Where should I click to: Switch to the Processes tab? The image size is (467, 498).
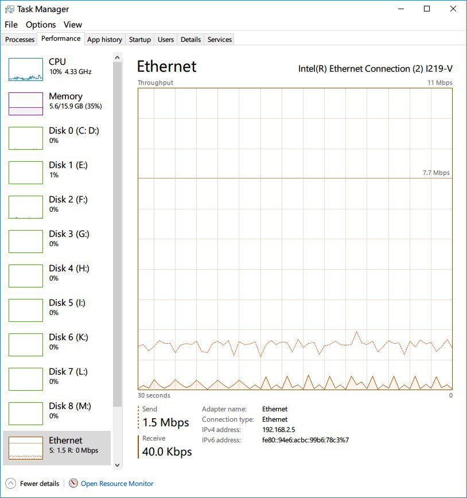(x=20, y=40)
